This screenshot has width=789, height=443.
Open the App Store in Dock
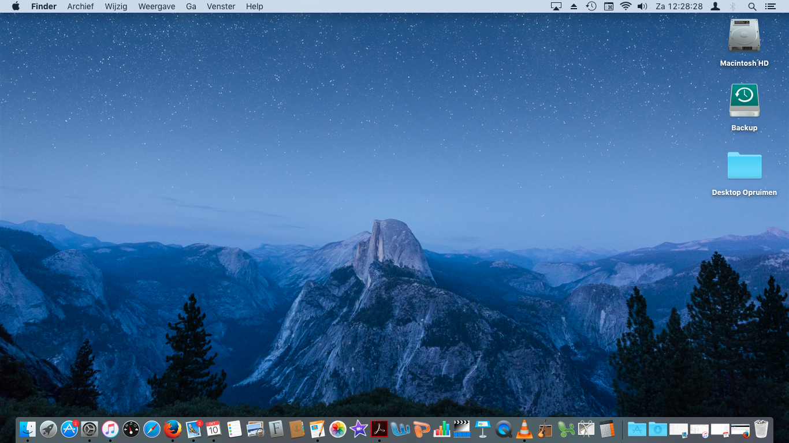pyautogui.click(x=69, y=429)
